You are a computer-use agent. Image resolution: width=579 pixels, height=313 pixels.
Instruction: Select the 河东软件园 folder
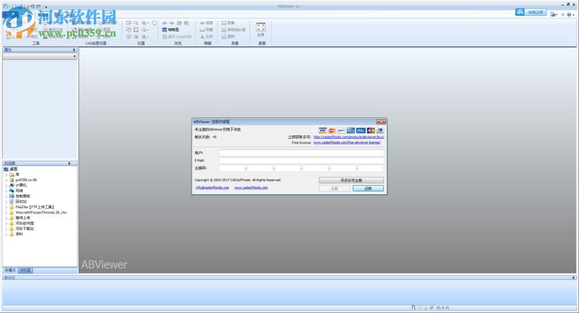[24, 223]
